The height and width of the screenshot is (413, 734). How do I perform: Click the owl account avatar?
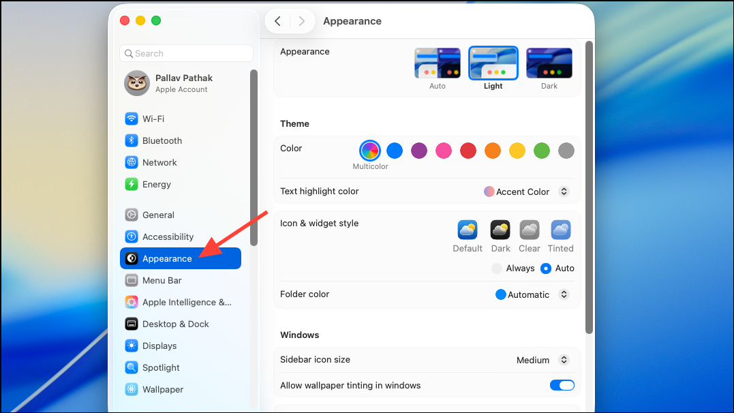[137, 83]
